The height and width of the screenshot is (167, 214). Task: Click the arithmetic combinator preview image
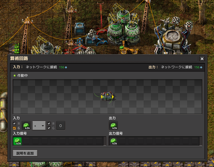click(x=107, y=97)
